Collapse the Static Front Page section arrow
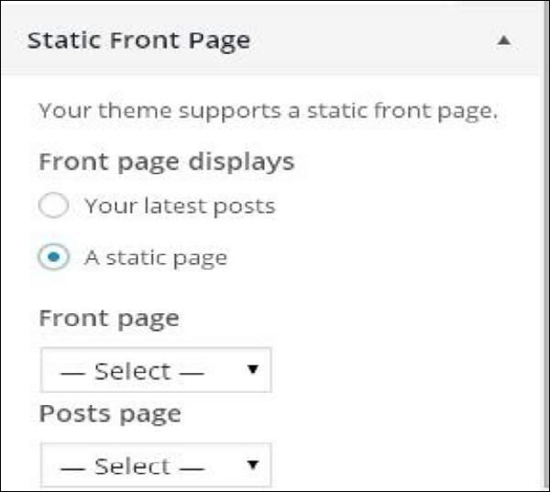 click(x=503, y=41)
